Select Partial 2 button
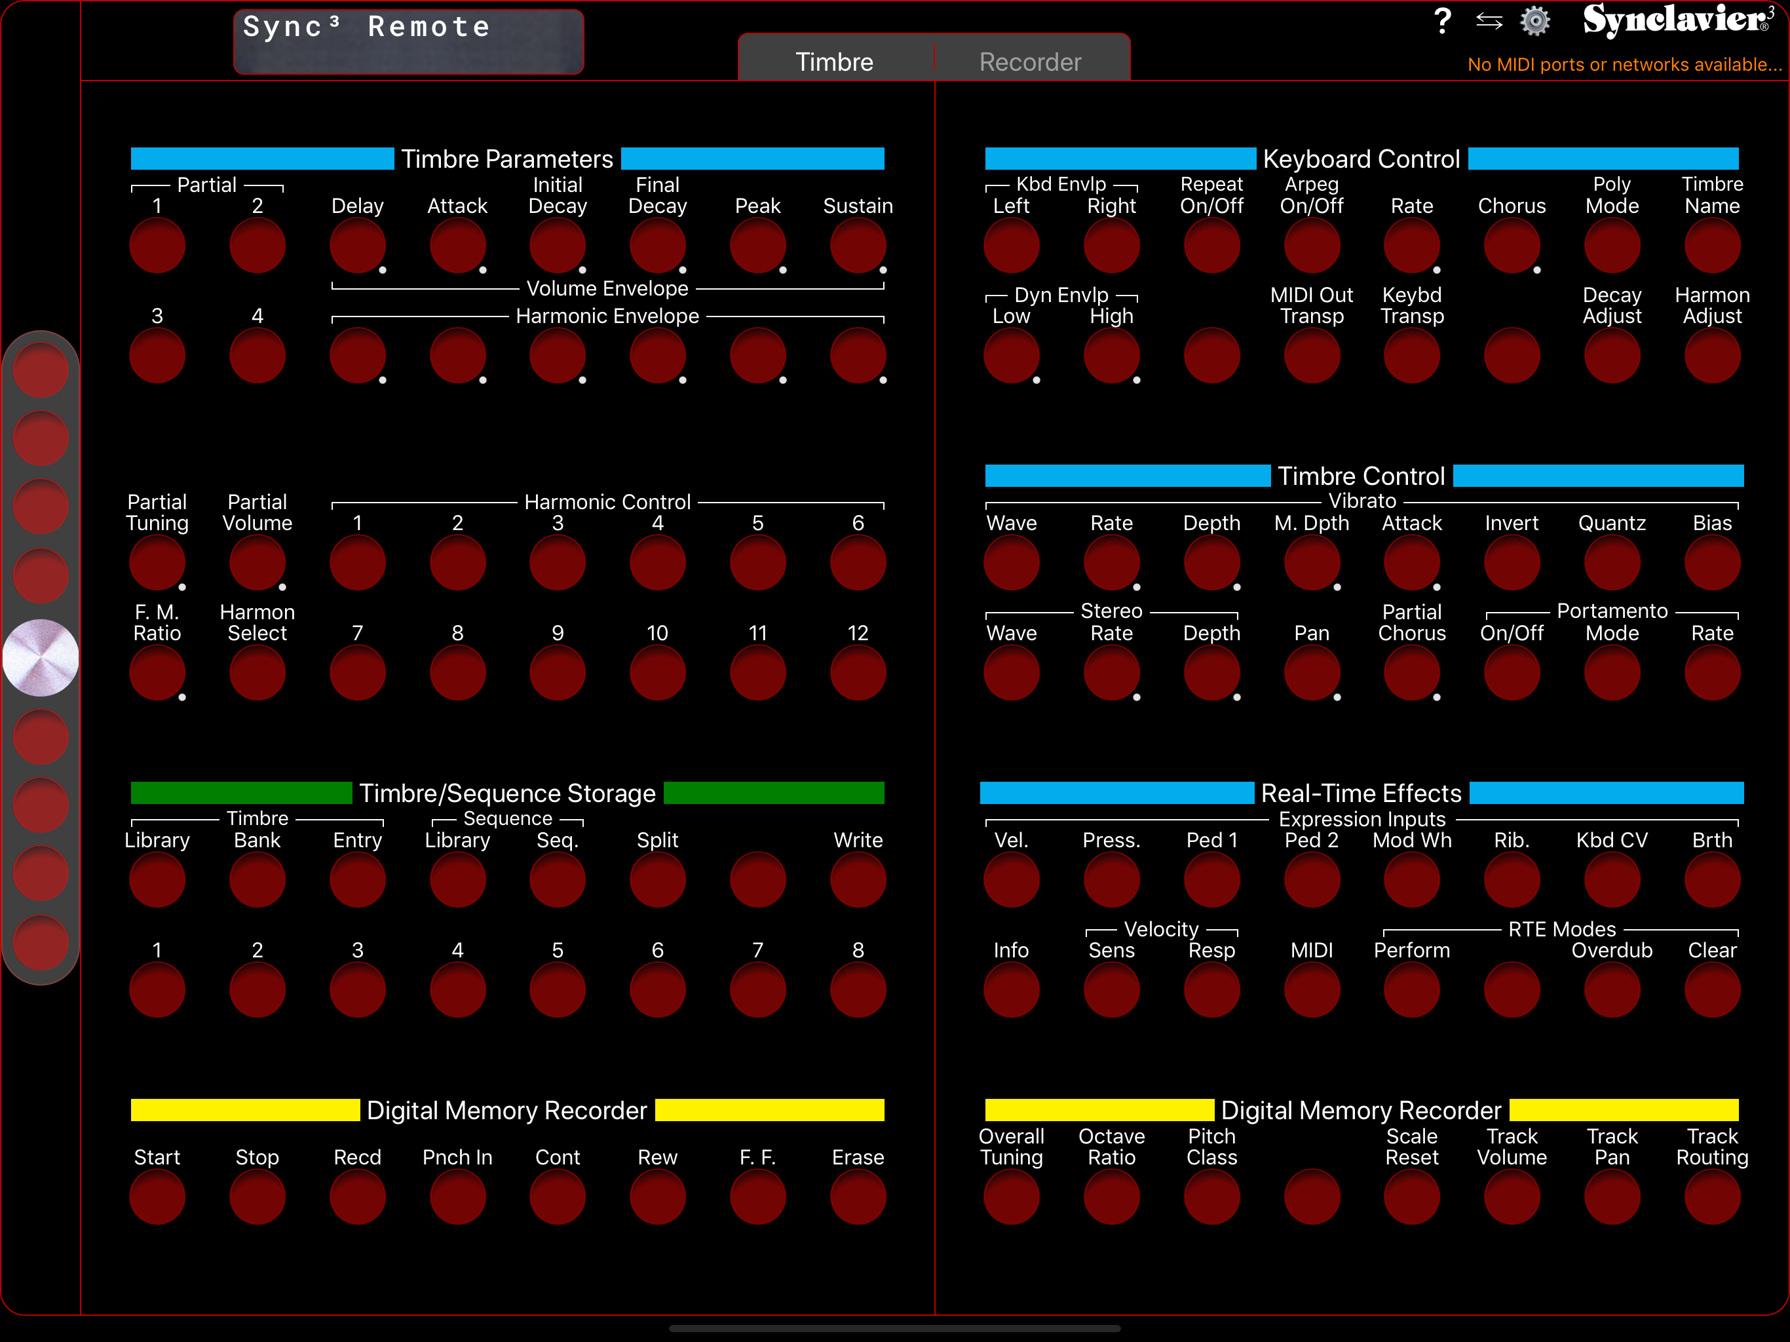The height and width of the screenshot is (1342, 1790). coord(257,246)
